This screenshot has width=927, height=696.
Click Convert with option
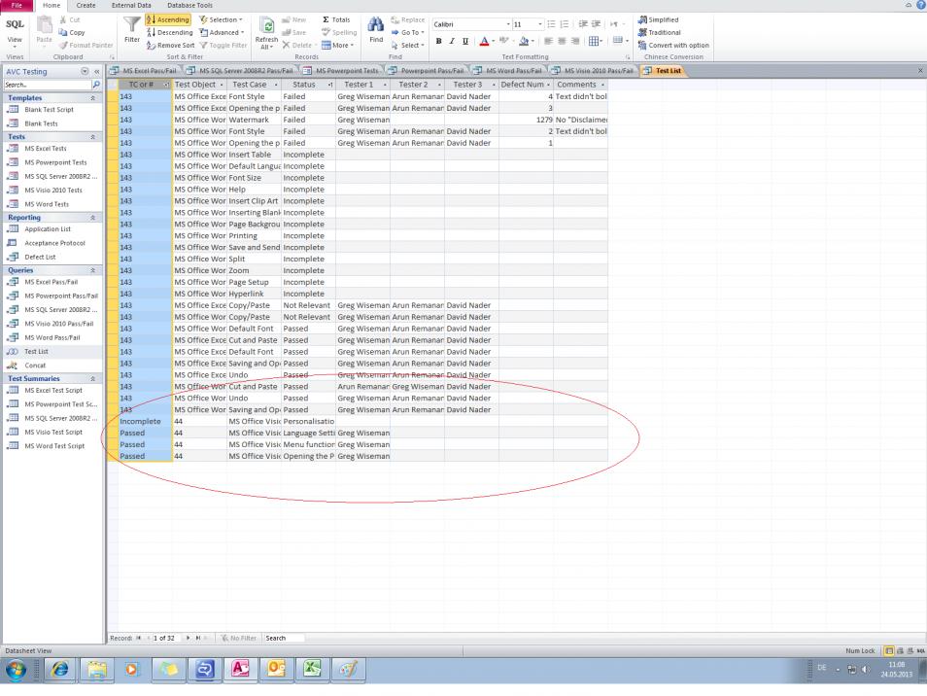coord(673,45)
